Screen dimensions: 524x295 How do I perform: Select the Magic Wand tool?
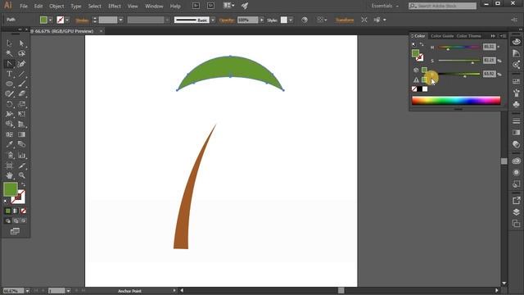tap(9, 53)
